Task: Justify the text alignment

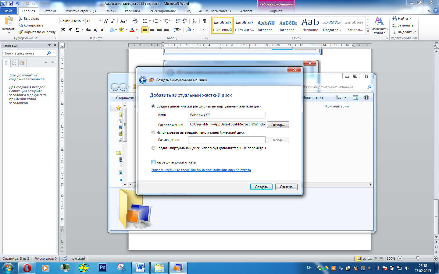Action: point(166,30)
